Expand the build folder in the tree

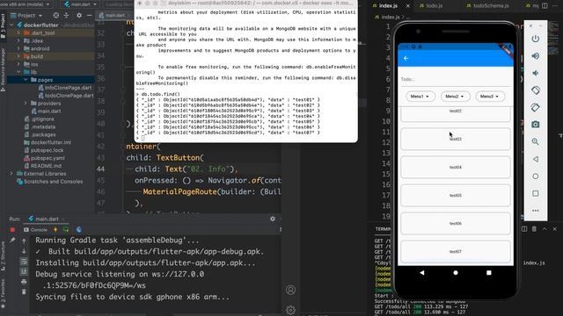pyautogui.click(x=18, y=56)
